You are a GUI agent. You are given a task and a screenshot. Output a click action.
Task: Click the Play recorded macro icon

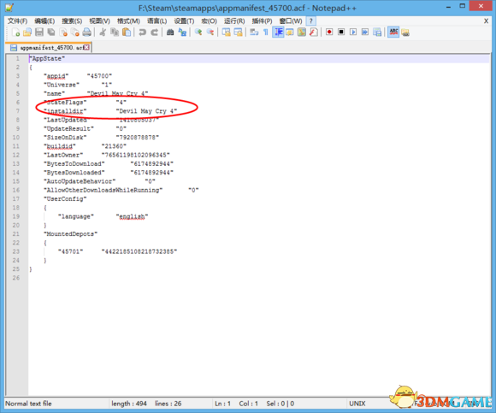(x=353, y=32)
